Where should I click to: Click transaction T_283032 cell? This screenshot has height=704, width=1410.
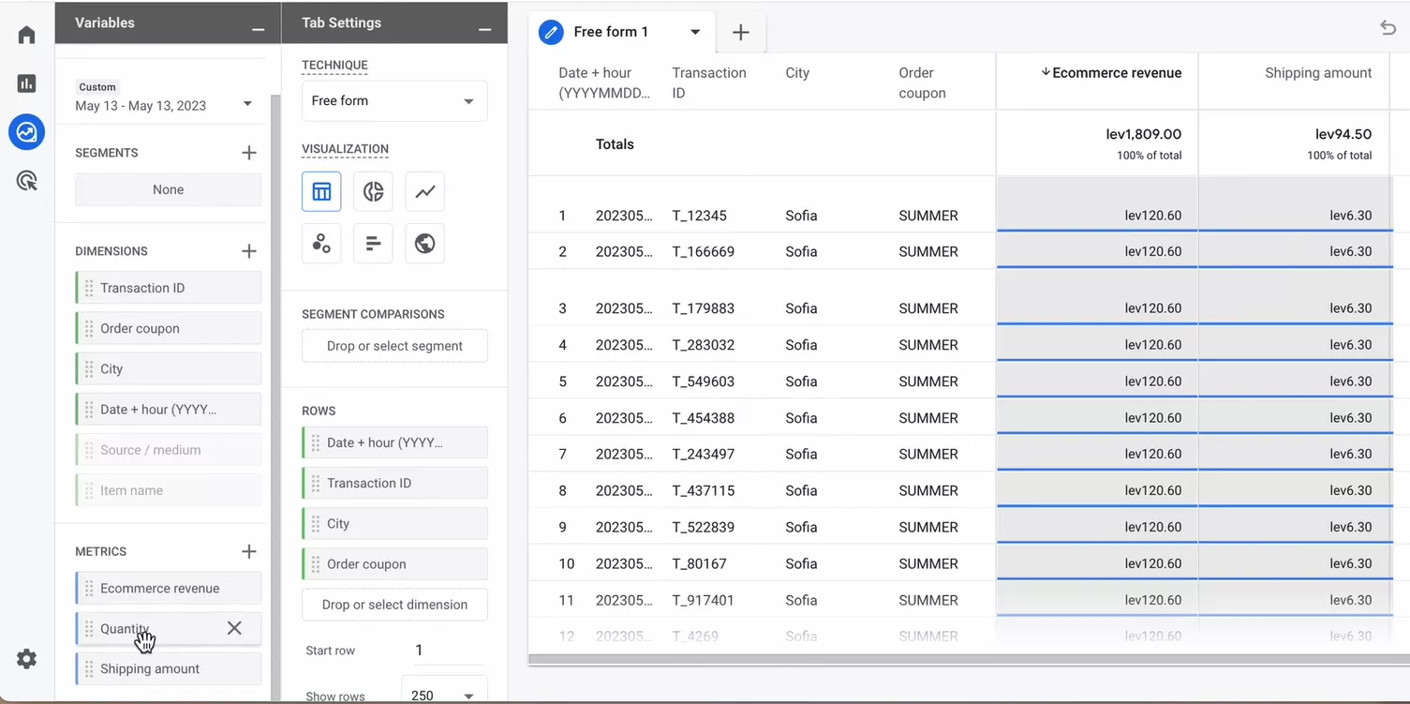coord(704,344)
